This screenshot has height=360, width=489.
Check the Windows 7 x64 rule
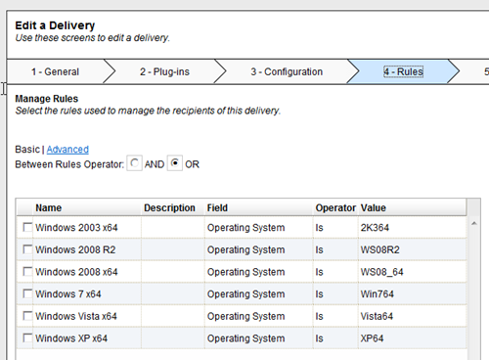[x=27, y=293]
